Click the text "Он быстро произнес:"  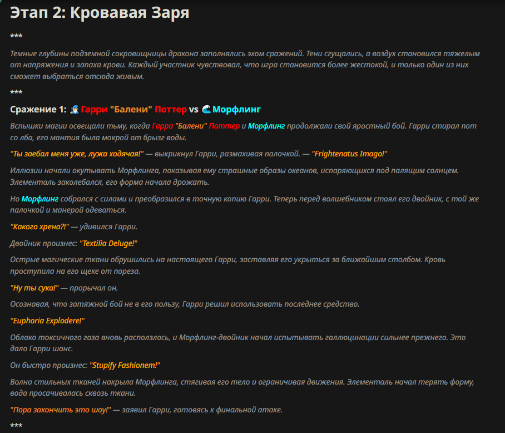tap(48, 365)
